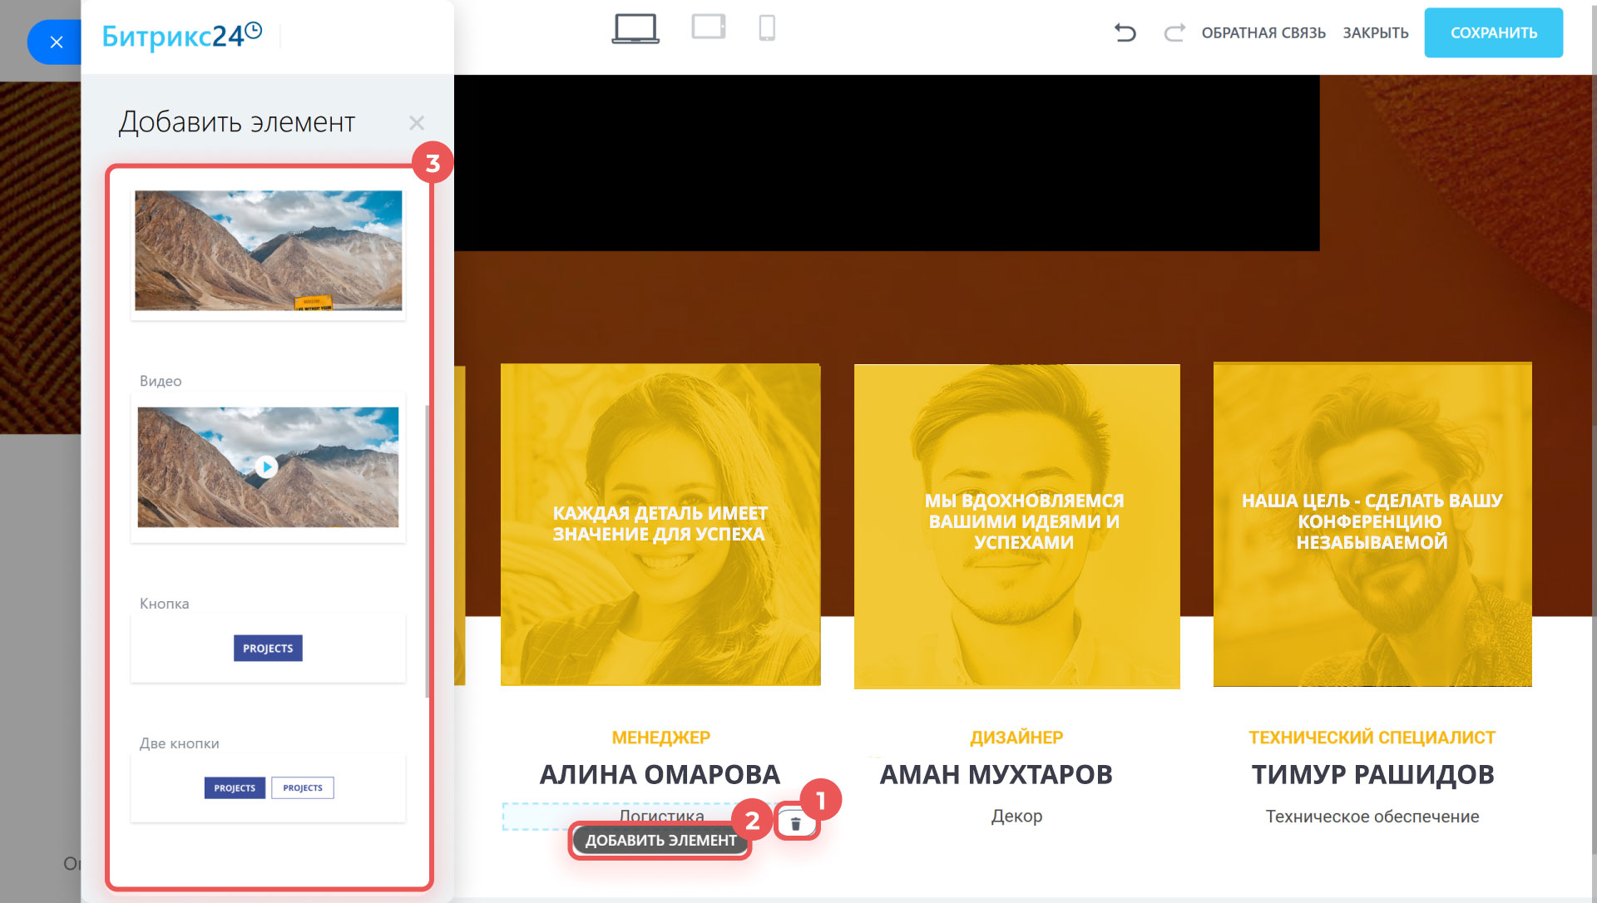Viewport: 1597px width, 903px height.
Task: Switch to desktop preview icon
Action: click(635, 29)
